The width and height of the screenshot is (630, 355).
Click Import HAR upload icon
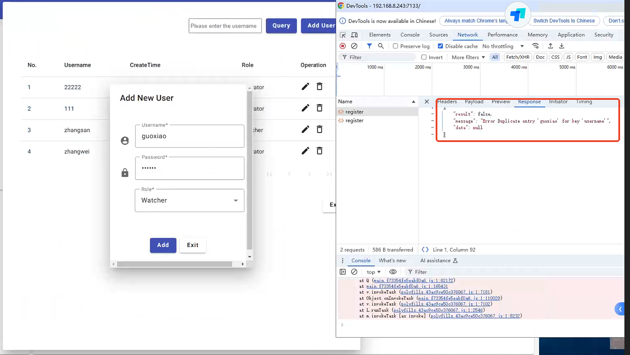(x=550, y=46)
